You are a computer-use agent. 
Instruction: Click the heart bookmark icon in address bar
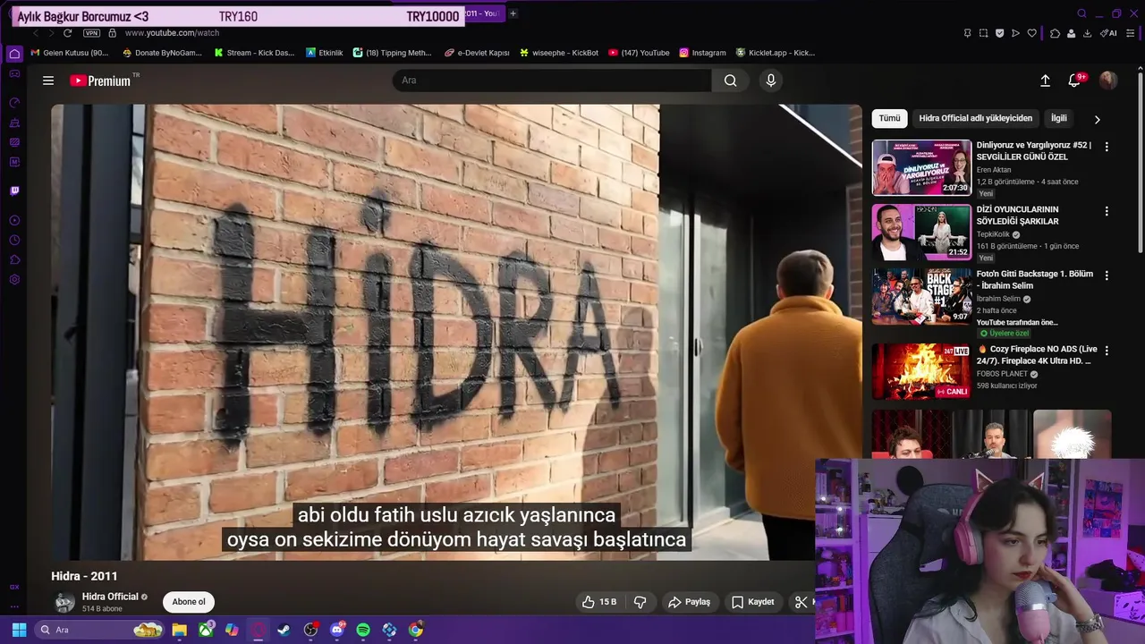1031,33
